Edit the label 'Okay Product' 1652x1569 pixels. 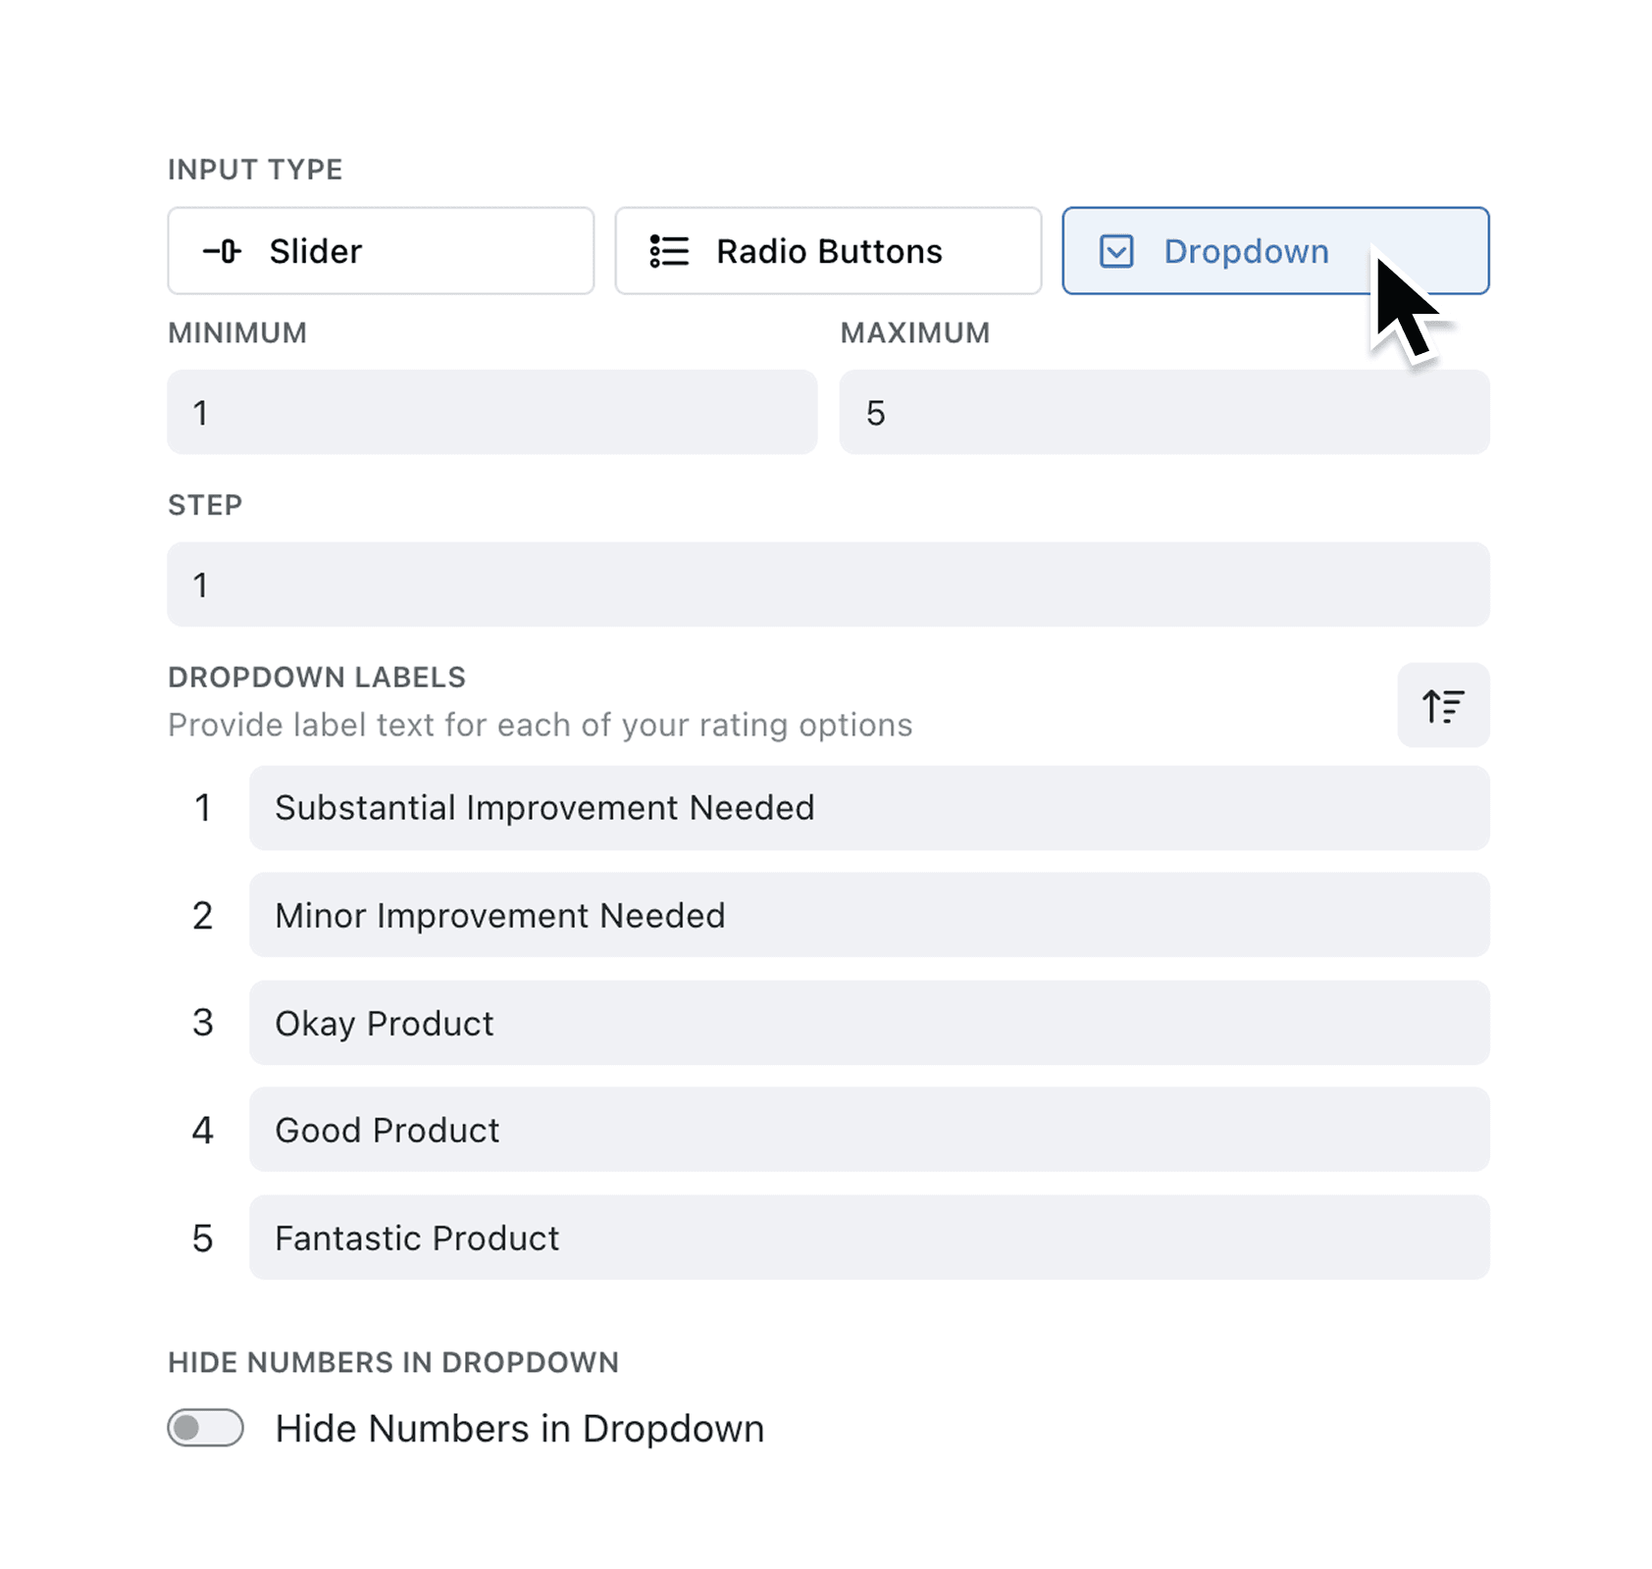(869, 1023)
